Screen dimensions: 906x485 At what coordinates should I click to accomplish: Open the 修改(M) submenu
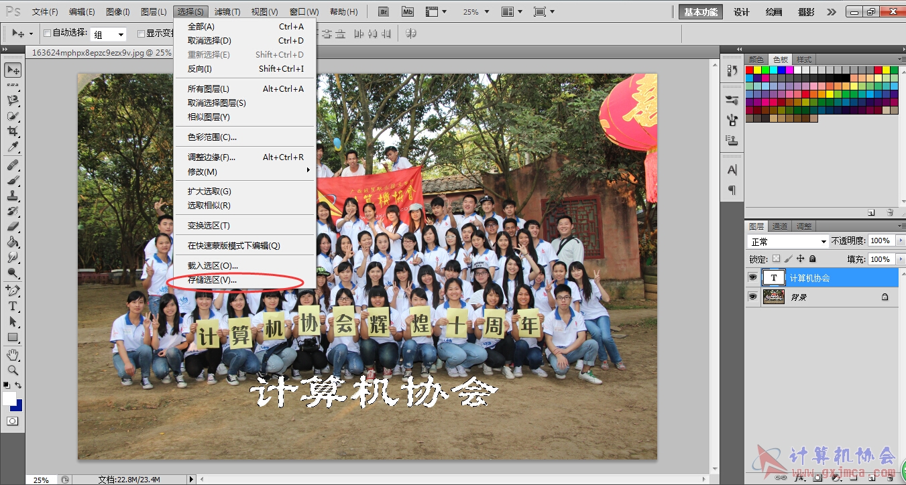[x=245, y=171]
